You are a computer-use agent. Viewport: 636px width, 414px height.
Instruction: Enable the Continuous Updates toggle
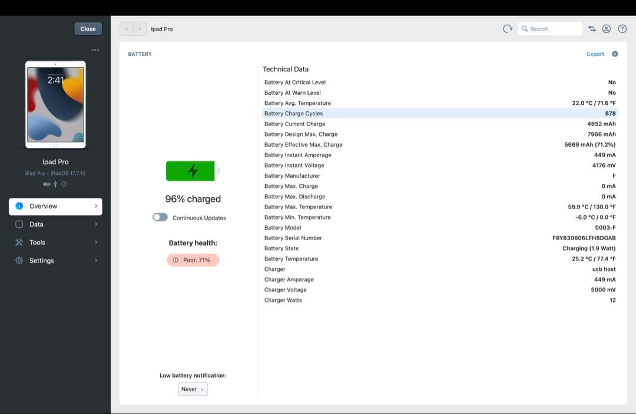(x=160, y=217)
